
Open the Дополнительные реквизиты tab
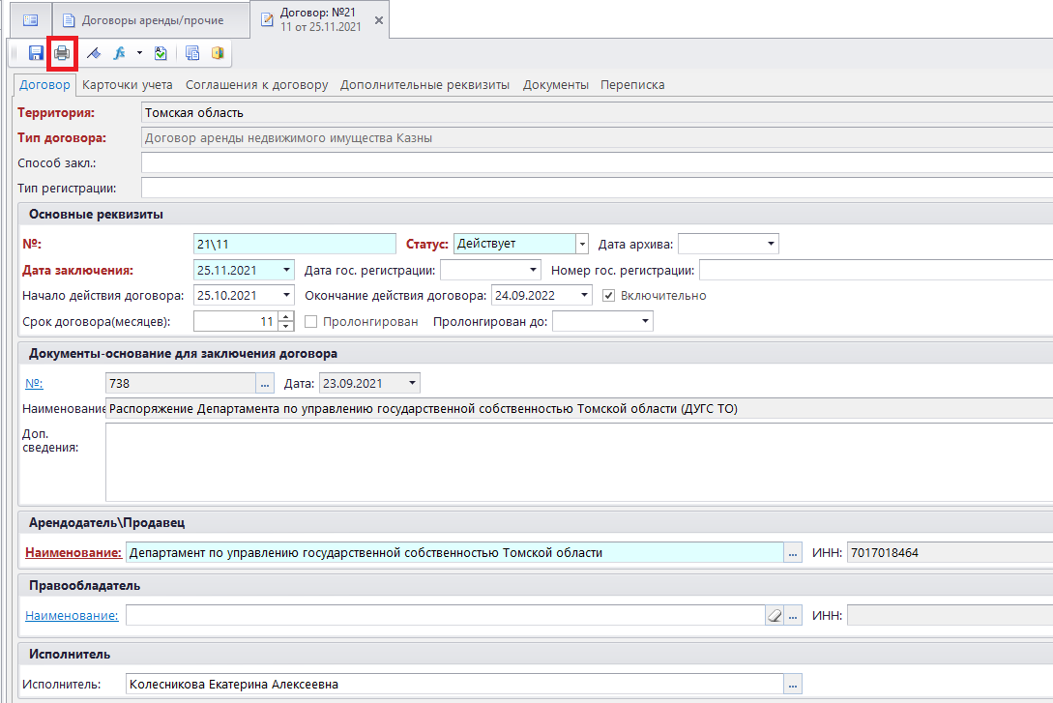424,84
